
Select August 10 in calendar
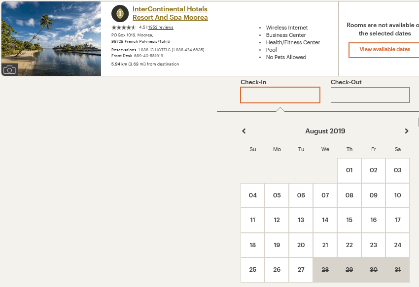click(x=398, y=195)
